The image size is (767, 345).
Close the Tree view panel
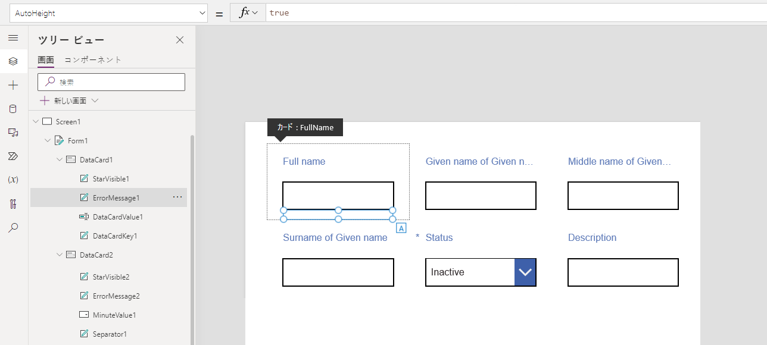180,40
